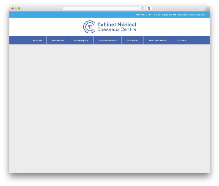The height and width of the screenshot is (186, 219).
Task: Click the browser reload icon
Action: [x=142, y=8]
